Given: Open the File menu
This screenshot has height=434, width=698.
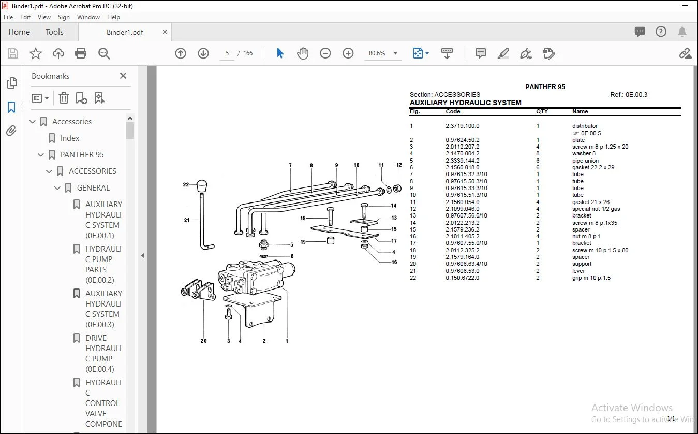Looking at the screenshot, I should (8, 17).
